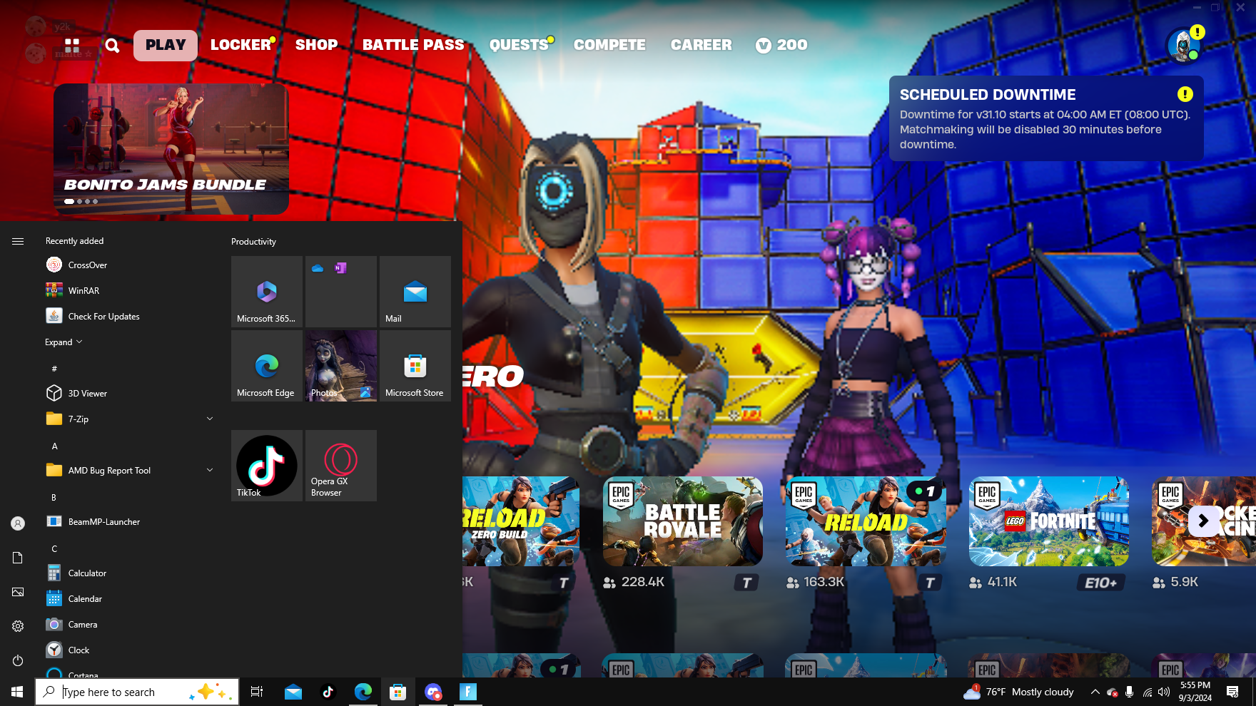Open the taskbar TikTok icon

pos(328,692)
